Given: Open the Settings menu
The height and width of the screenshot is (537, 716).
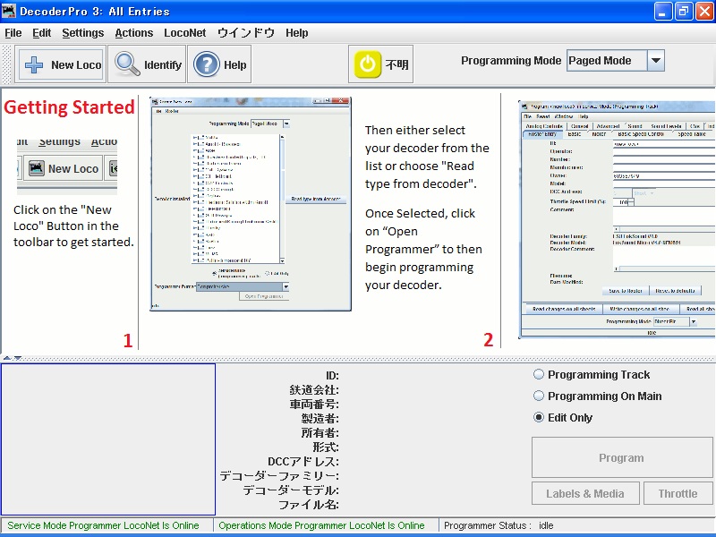Looking at the screenshot, I should (83, 33).
